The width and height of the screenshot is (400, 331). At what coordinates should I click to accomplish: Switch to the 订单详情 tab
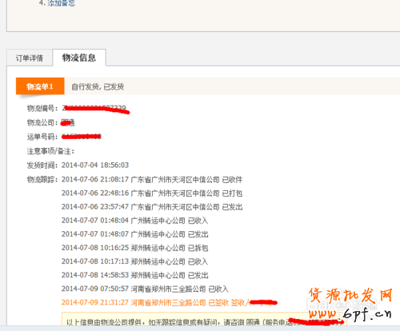click(x=30, y=58)
